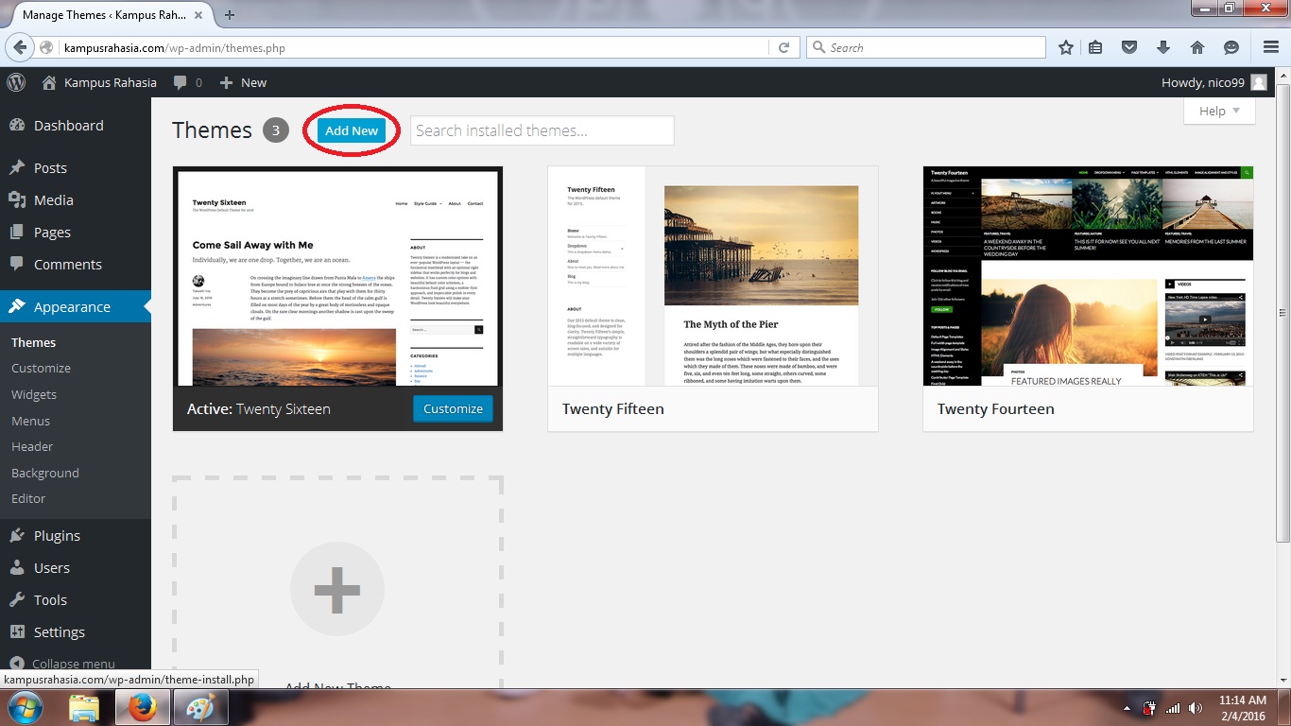Focus the URL address bar
Image resolution: width=1291 pixels, height=726 pixels.
tap(416, 47)
